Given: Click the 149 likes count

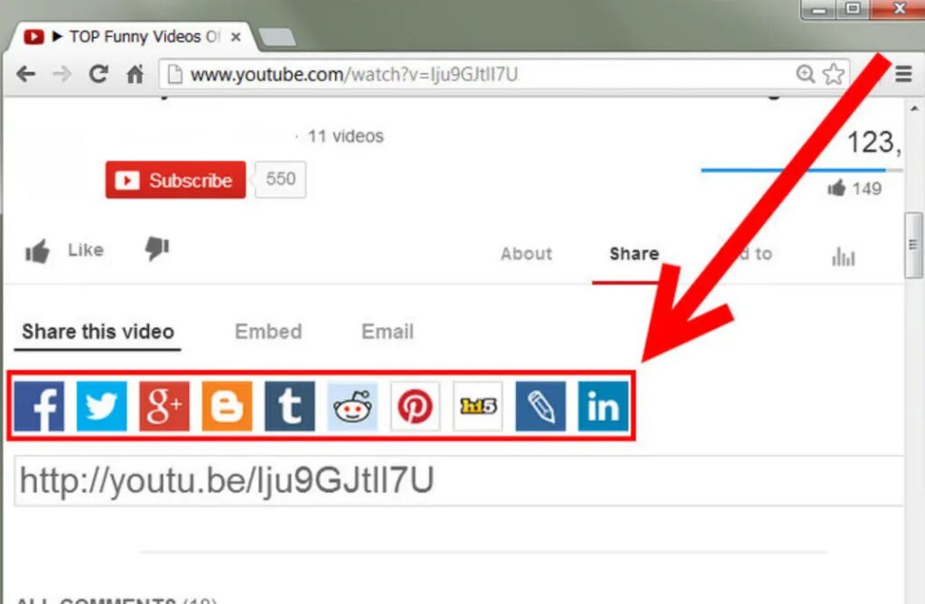Looking at the screenshot, I should 866,189.
